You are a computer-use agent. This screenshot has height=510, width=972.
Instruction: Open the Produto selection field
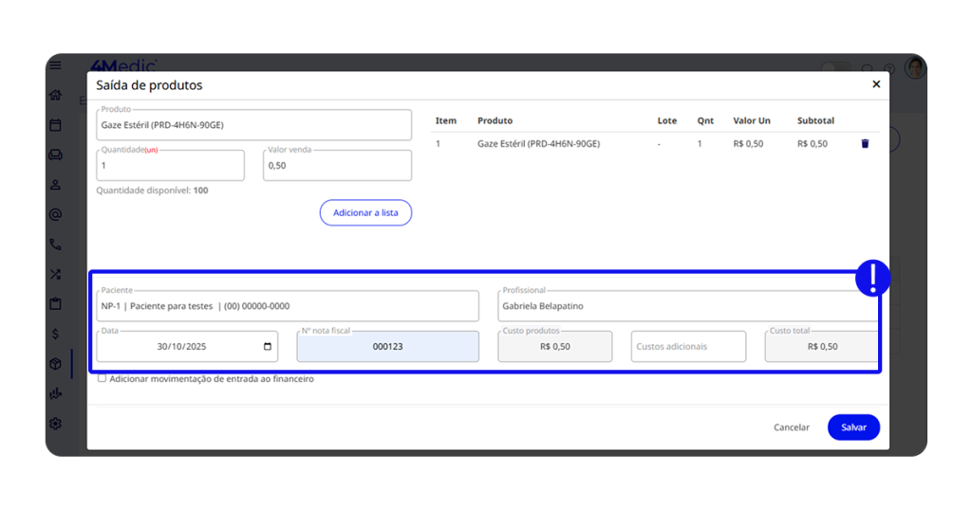[x=253, y=125]
